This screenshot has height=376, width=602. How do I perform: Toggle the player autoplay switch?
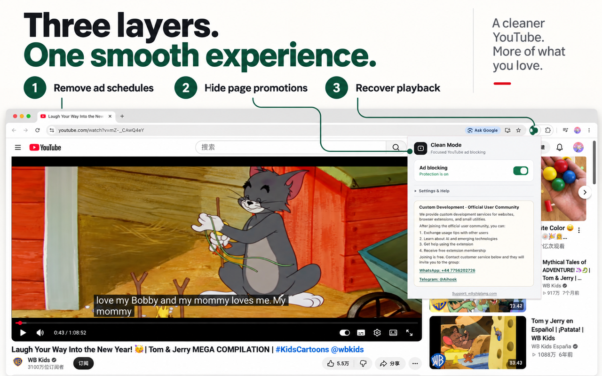click(x=345, y=333)
